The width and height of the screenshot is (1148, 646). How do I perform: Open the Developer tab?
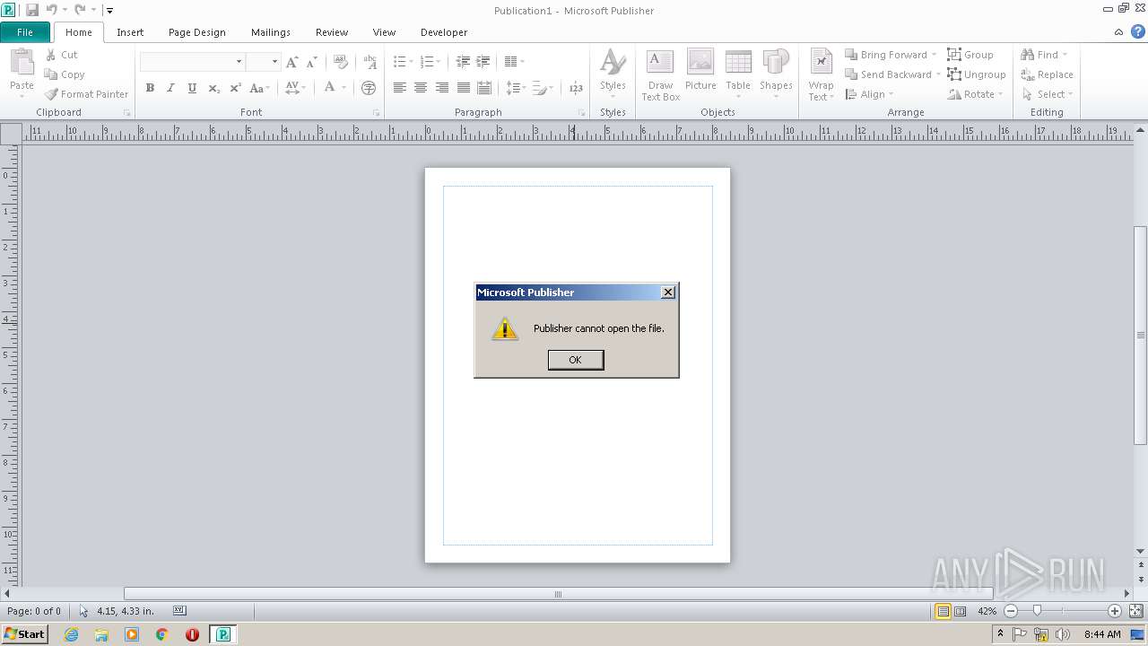coord(444,32)
